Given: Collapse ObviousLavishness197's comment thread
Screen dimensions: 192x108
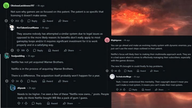Looking at the screenshot, I should pyautogui.click(x=6, y=21).
